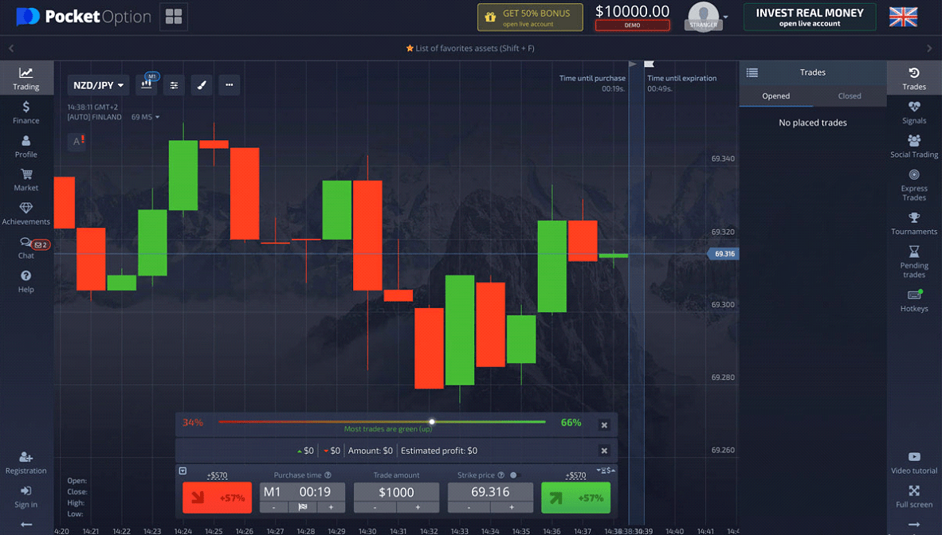The height and width of the screenshot is (535, 942).
Task: Open the platform layout grid icon
Action: point(174,17)
